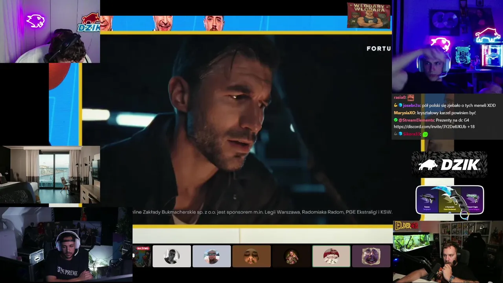The width and height of the screenshot is (503, 283).
Task: Click chat message about 'tych meneli XDD'
Action: [x=459, y=105]
